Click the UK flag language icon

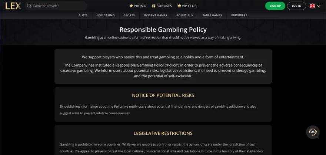pyautogui.click(x=312, y=6)
